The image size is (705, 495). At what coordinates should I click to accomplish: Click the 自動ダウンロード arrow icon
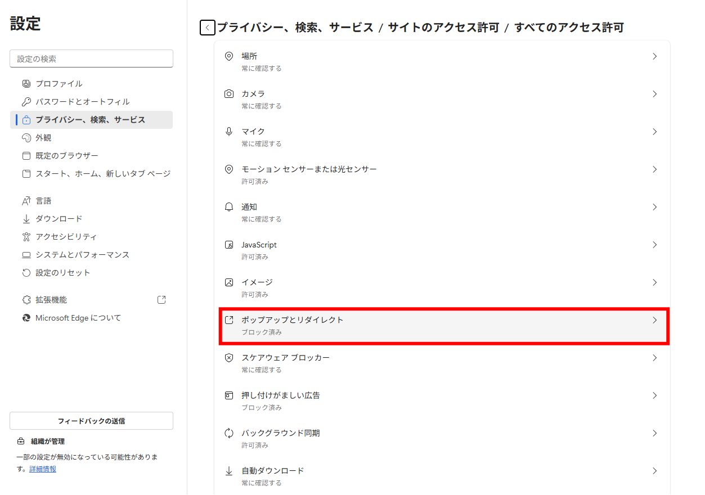(229, 471)
